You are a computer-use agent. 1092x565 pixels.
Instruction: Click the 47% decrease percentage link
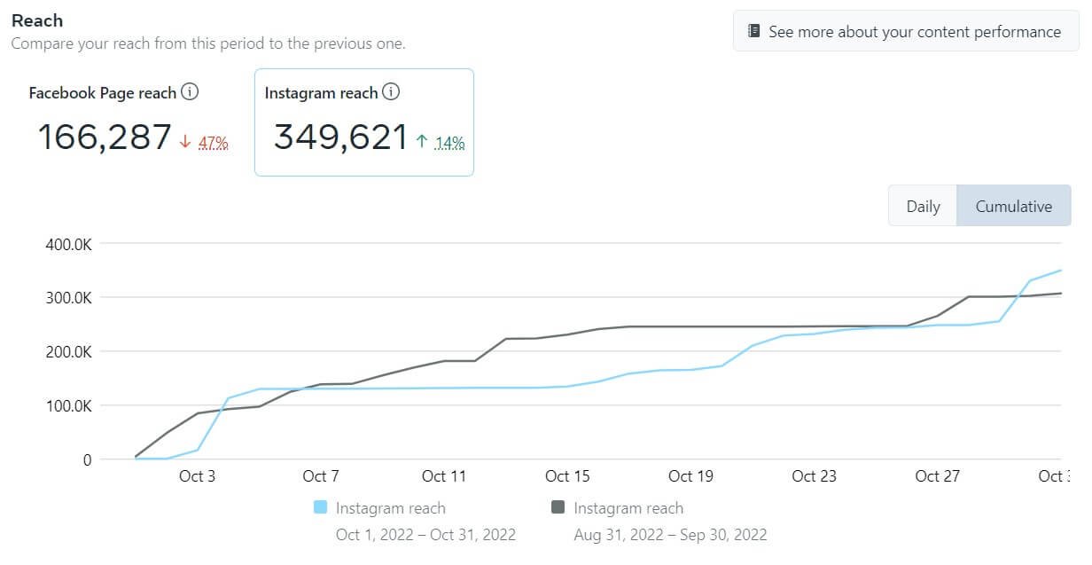click(214, 142)
